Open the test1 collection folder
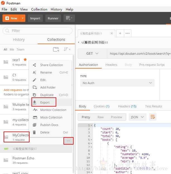Viewport: 171px width, 174px height. pos(6,62)
